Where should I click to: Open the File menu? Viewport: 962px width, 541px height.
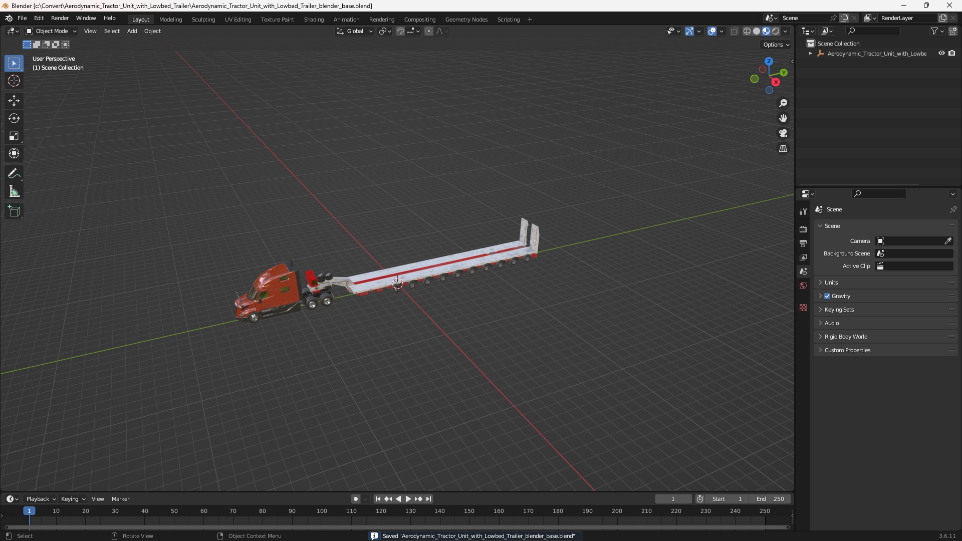22,18
